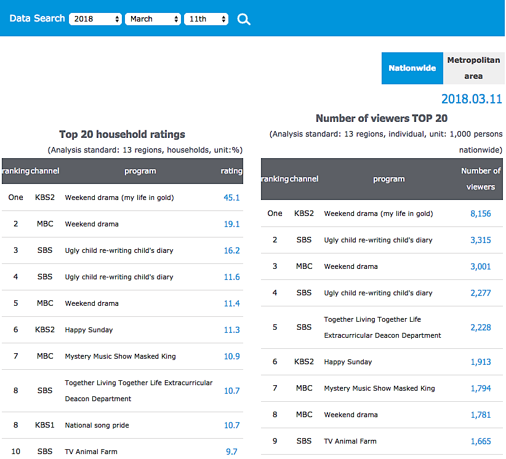Click 'Top 20 household ratings' heading
Image resolution: width=506 pixels, height=459 pixels.
click(122, 134)
